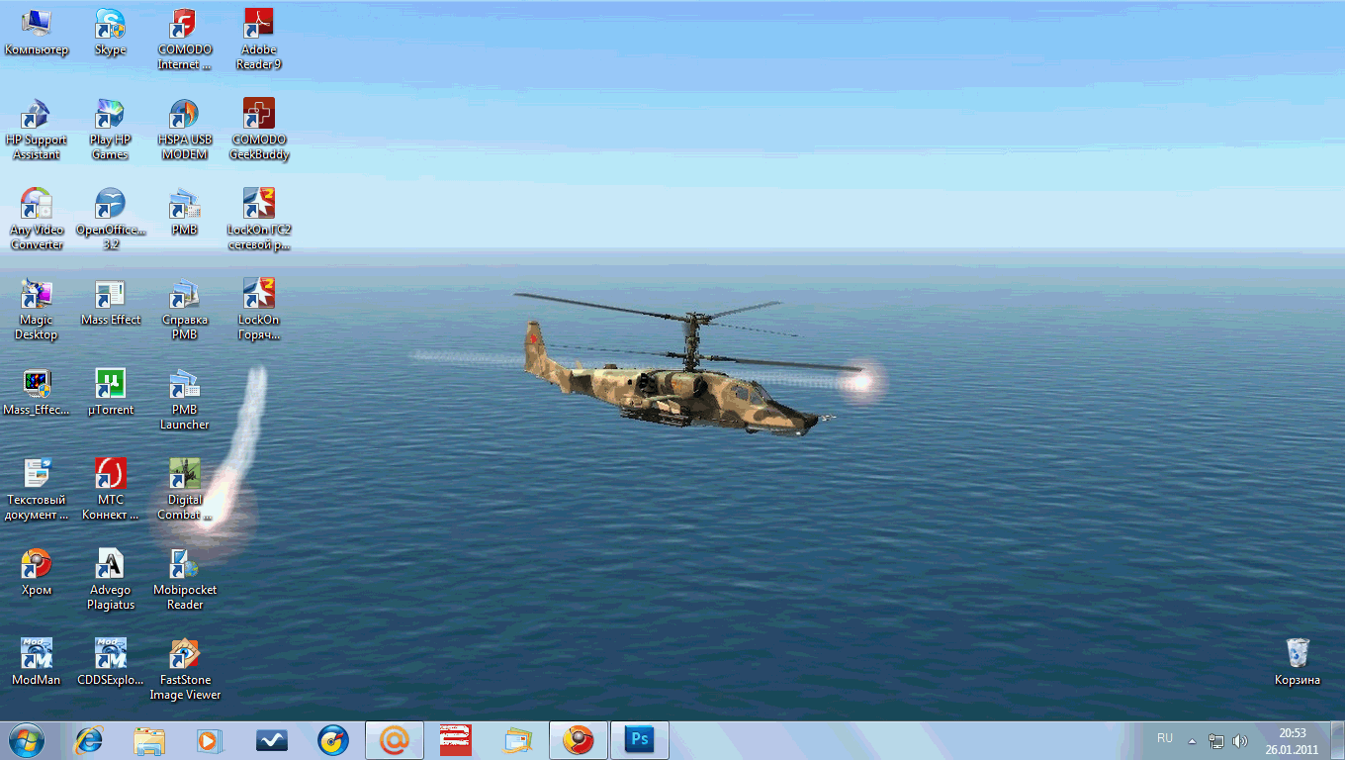This screenshot has width=1345, height=760.
Task: Select the LockOn ГС2 сетевой shortcut
Action: (259, 220)
